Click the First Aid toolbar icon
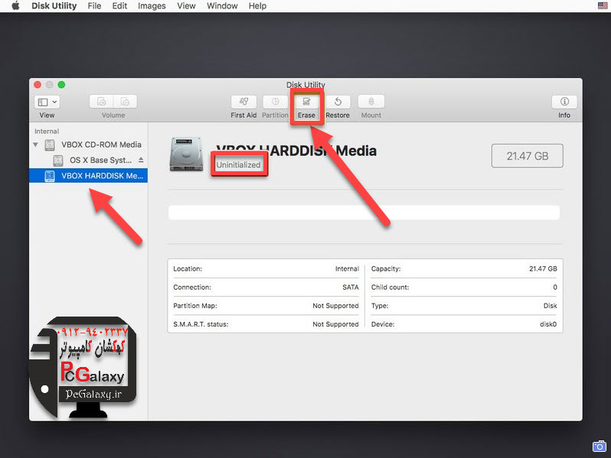Screen dimensions: 611x458 tap(243, 102)
